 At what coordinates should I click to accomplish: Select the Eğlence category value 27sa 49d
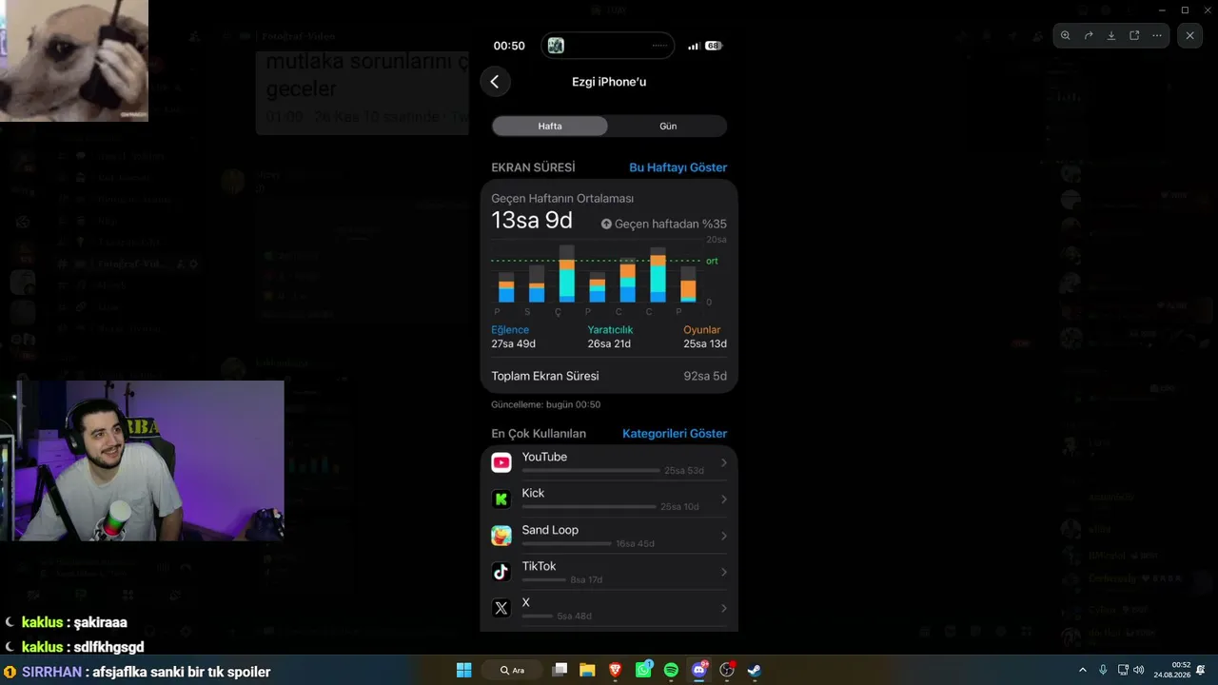click(513, 344)
